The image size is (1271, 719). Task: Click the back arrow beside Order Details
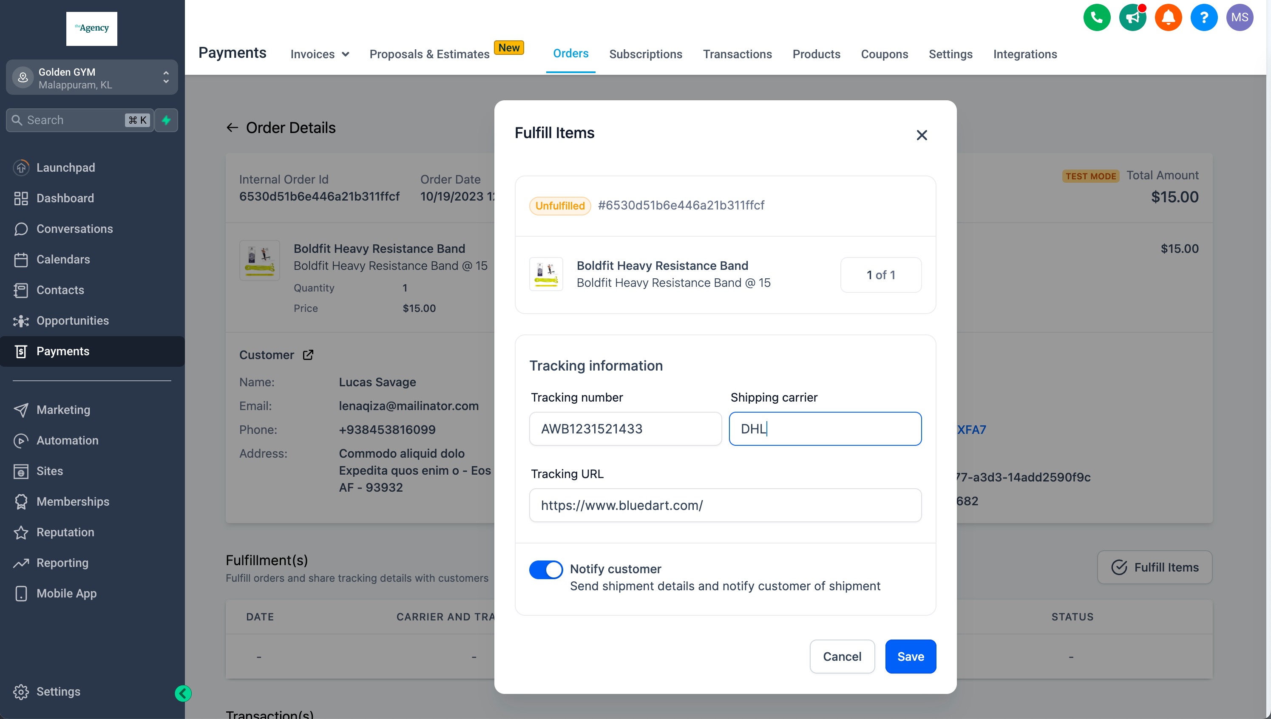232,128
